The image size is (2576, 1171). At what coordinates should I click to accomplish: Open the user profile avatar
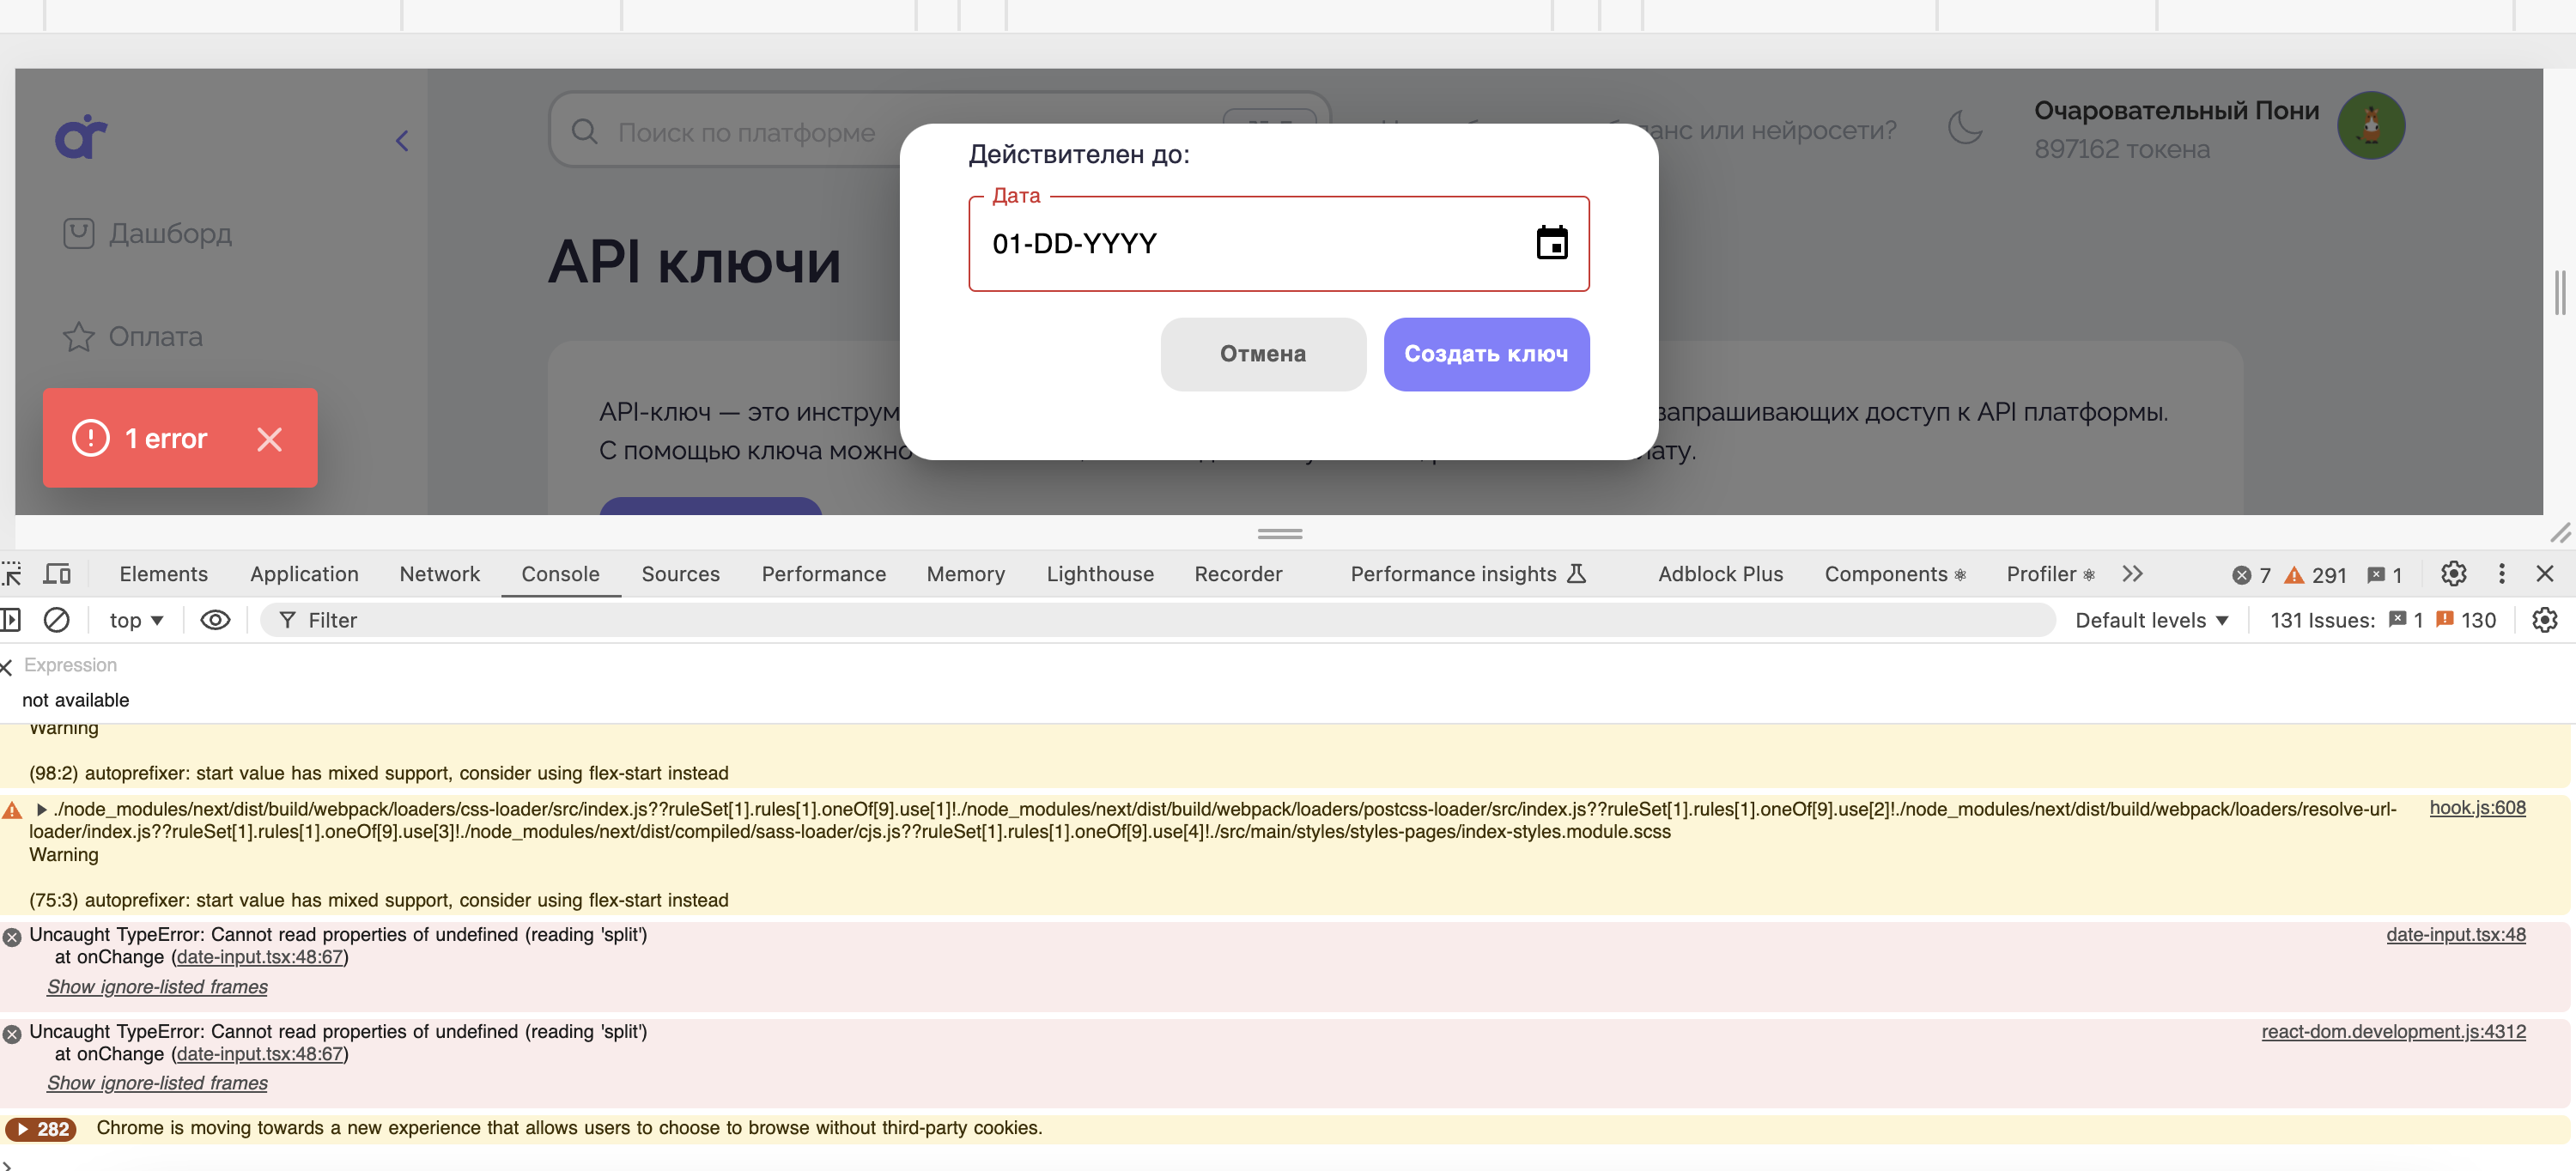pos(2370,126)
